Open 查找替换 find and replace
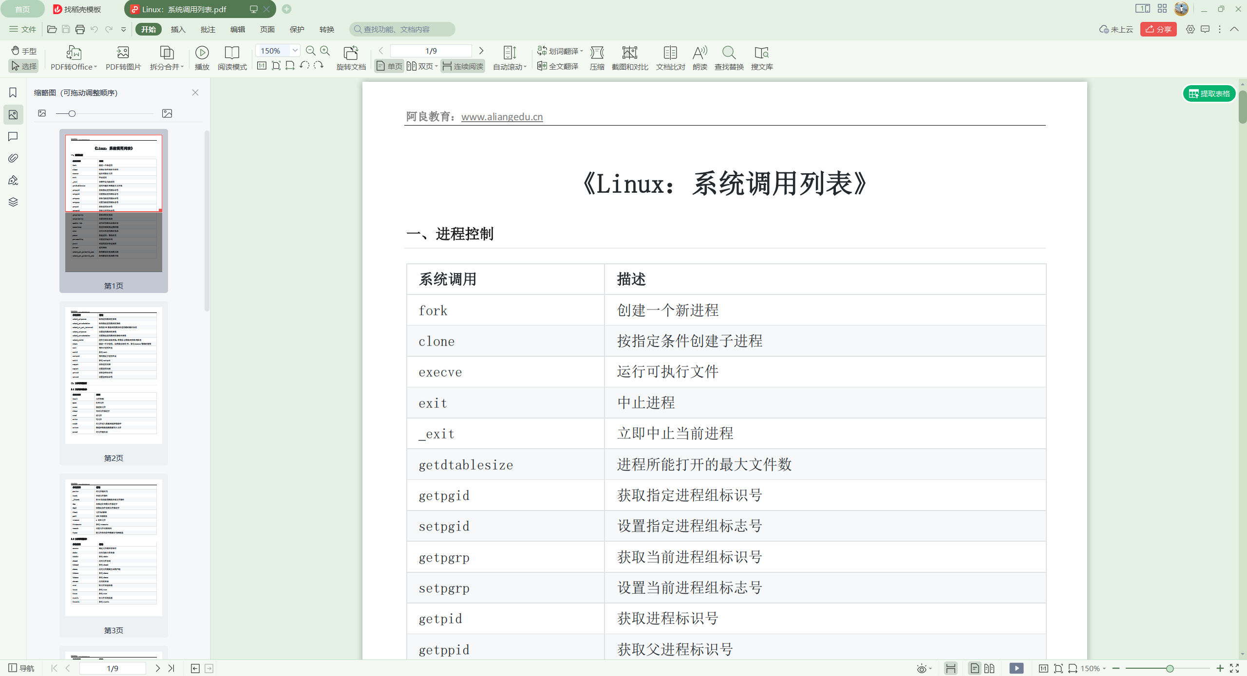 [729, 58]
